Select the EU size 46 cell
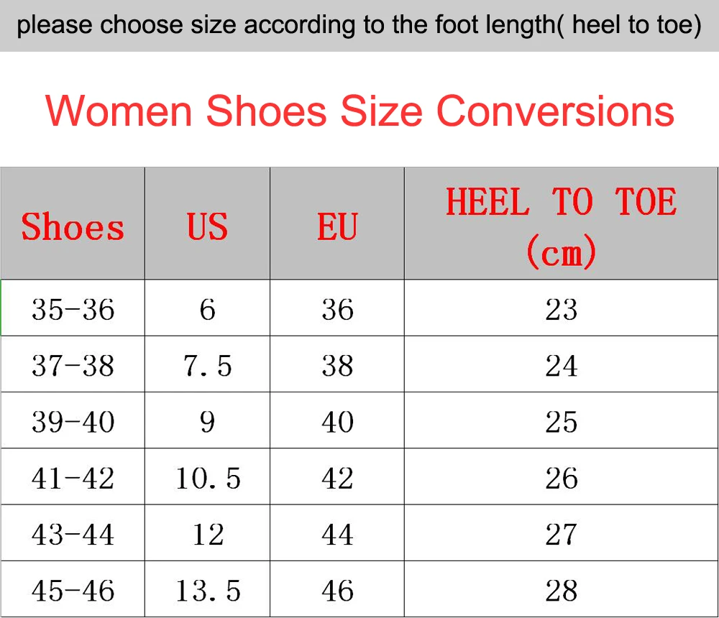This screenshot has height=618, width=719. point(337,590)
